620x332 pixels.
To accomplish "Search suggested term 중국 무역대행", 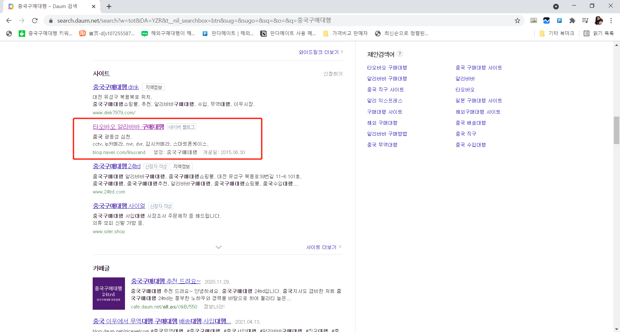I will click(382, 145).
